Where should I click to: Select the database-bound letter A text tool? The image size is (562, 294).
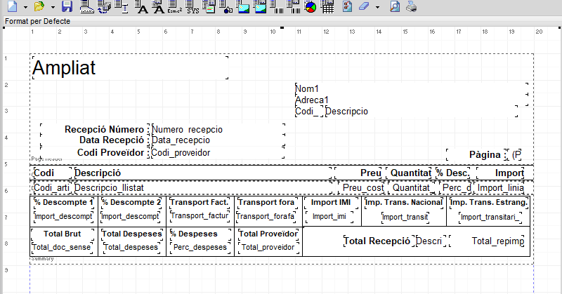coord(158,6)
